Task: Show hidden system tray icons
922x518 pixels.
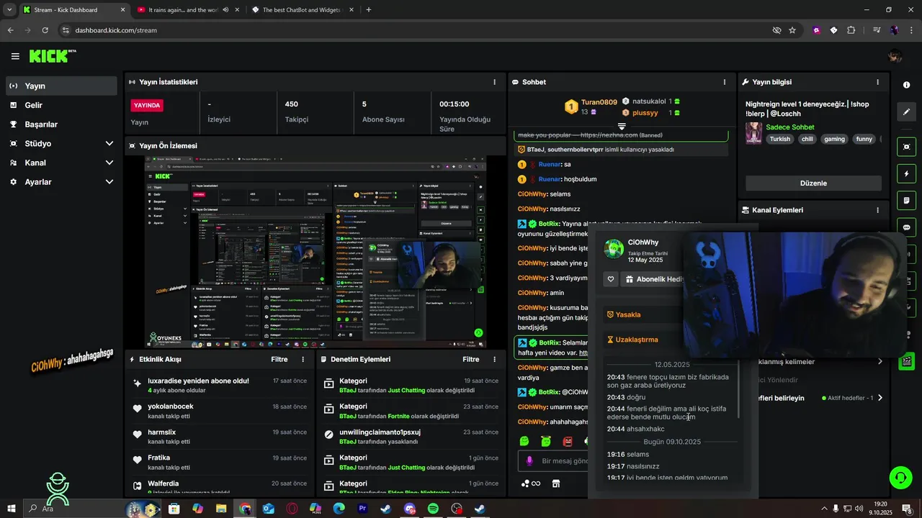Action: coord(824,509)
